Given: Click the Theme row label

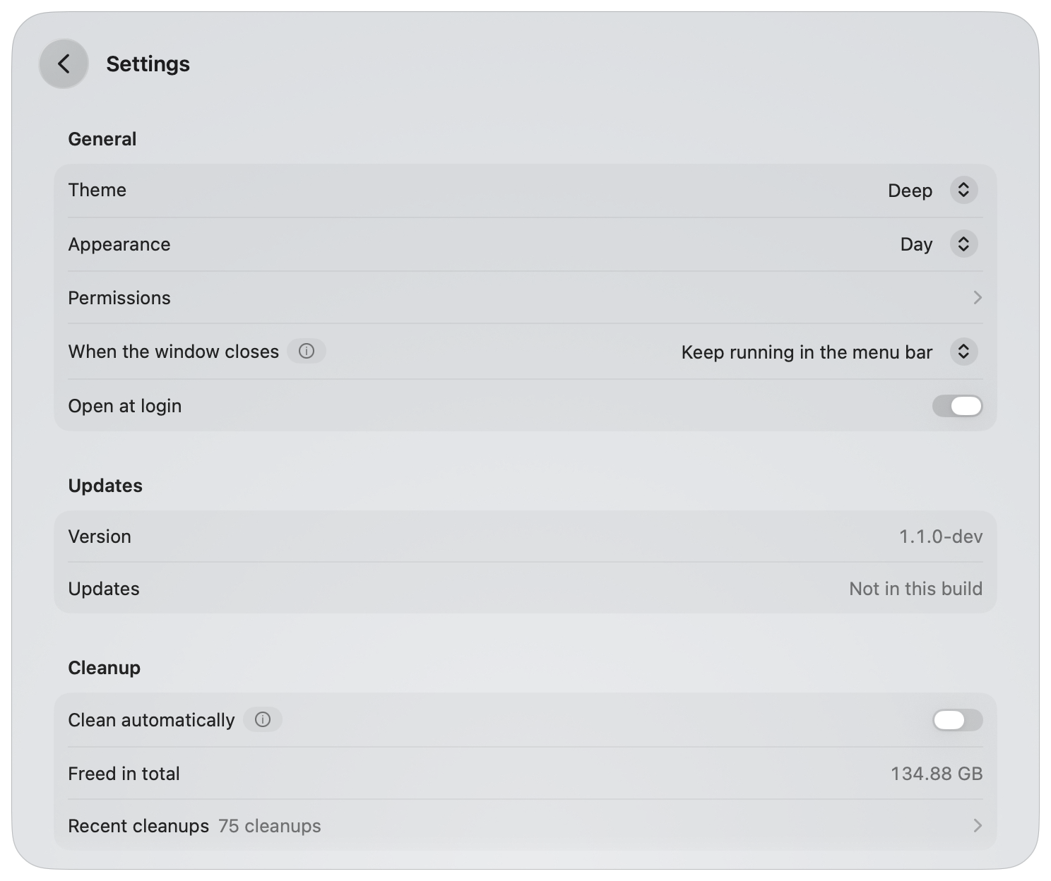Looking at the screenshot, I should coord(97,190).
